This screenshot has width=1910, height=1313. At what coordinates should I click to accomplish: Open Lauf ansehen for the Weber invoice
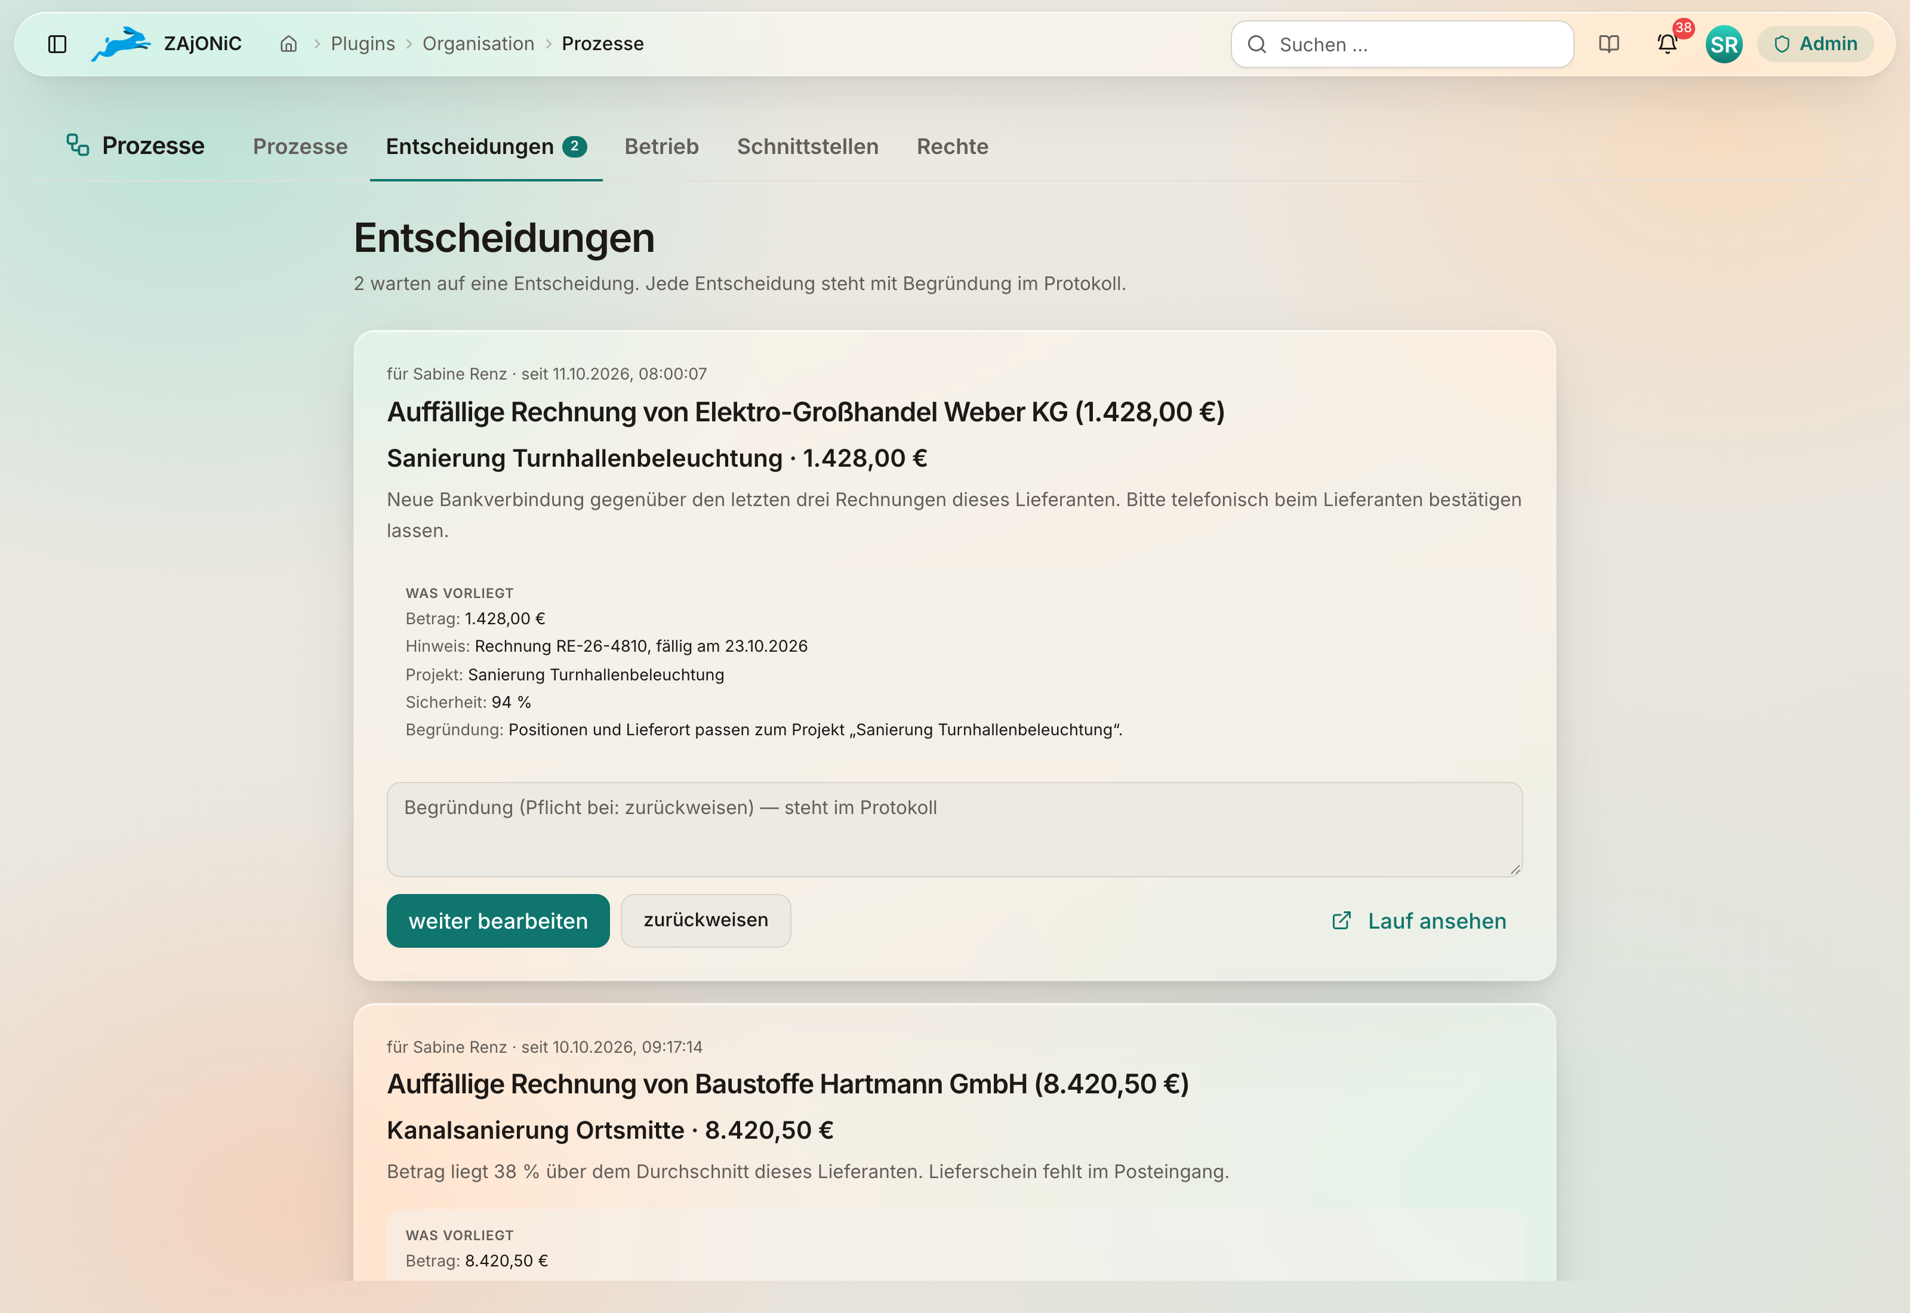[1420, 920]
